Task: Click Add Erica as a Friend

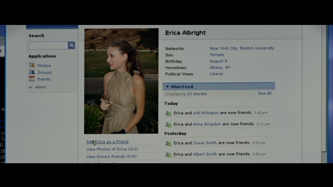Action: click(107, 142)
